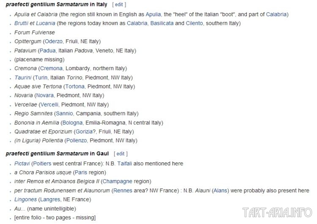The image size is (317, 224).
Task: Click the Tortona link
Action: 75,87
